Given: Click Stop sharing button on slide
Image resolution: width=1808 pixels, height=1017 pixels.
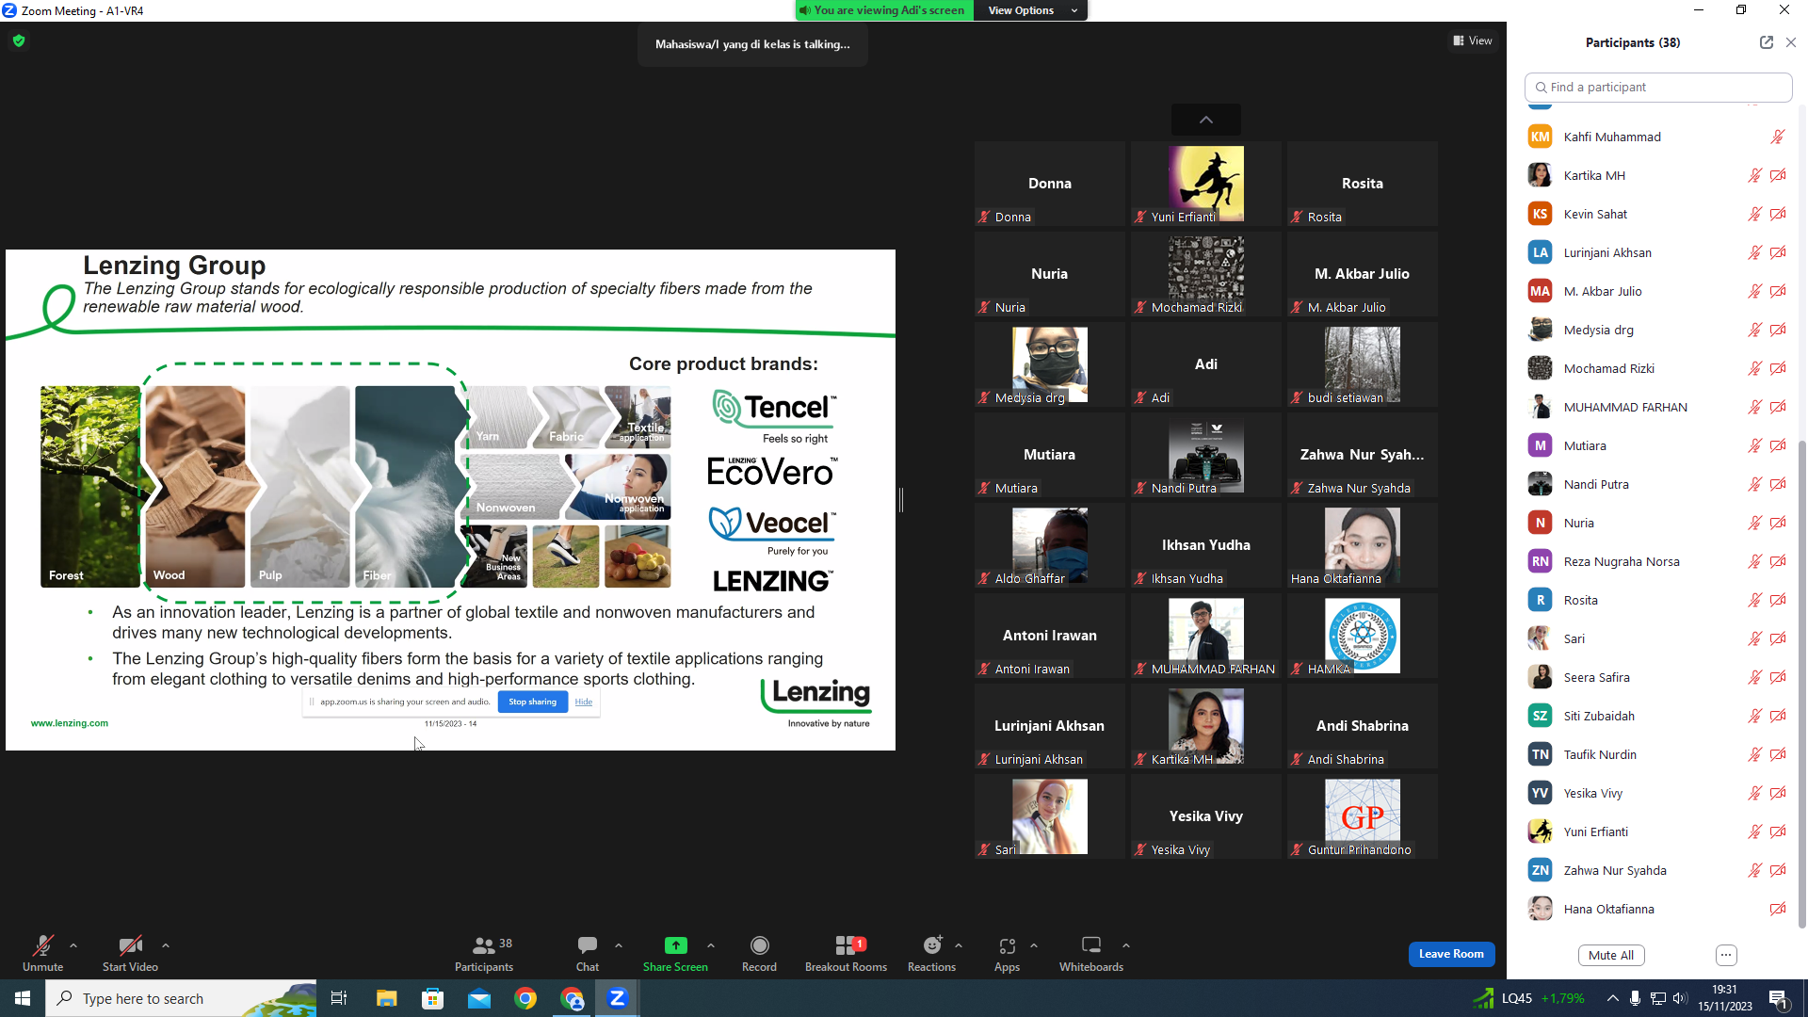Looking at the screenshot, I should pyautogui.click(x=532, y=702).
